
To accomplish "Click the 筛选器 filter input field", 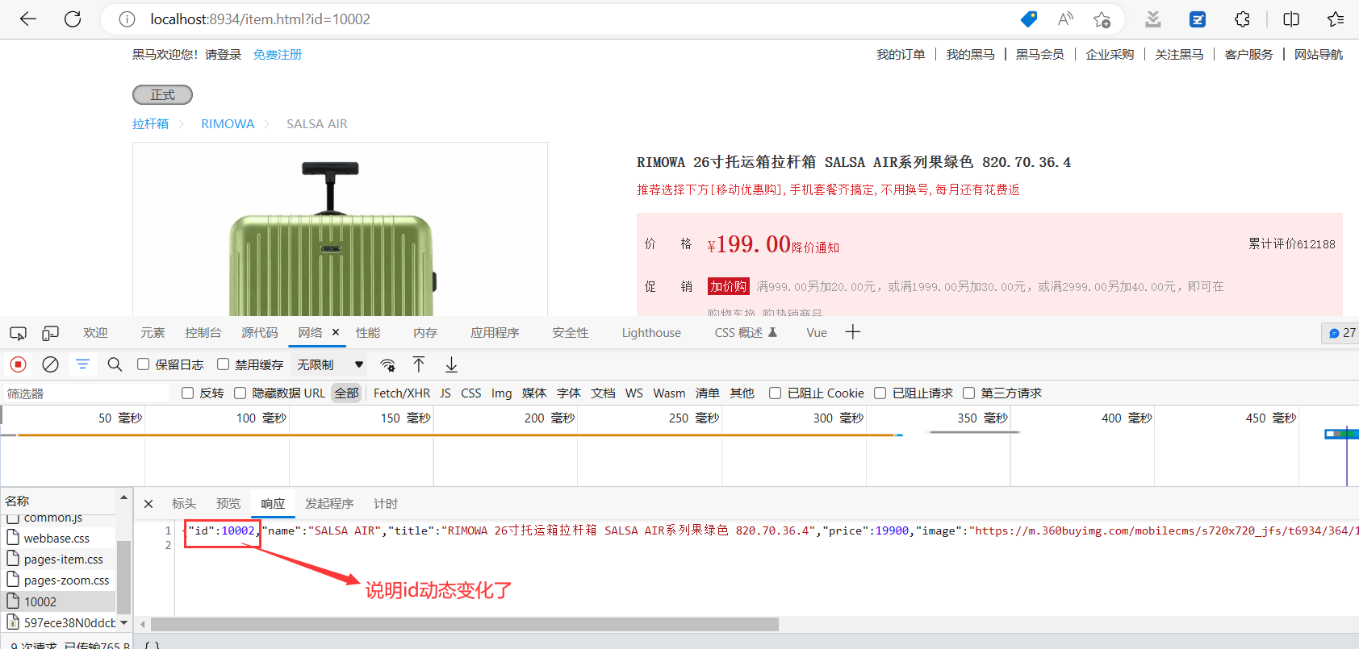I will (87, 393).
